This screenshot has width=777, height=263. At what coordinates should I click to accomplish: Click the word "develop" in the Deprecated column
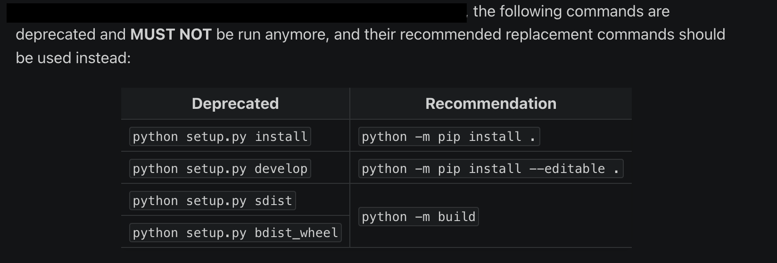click(x=281, y=169)
